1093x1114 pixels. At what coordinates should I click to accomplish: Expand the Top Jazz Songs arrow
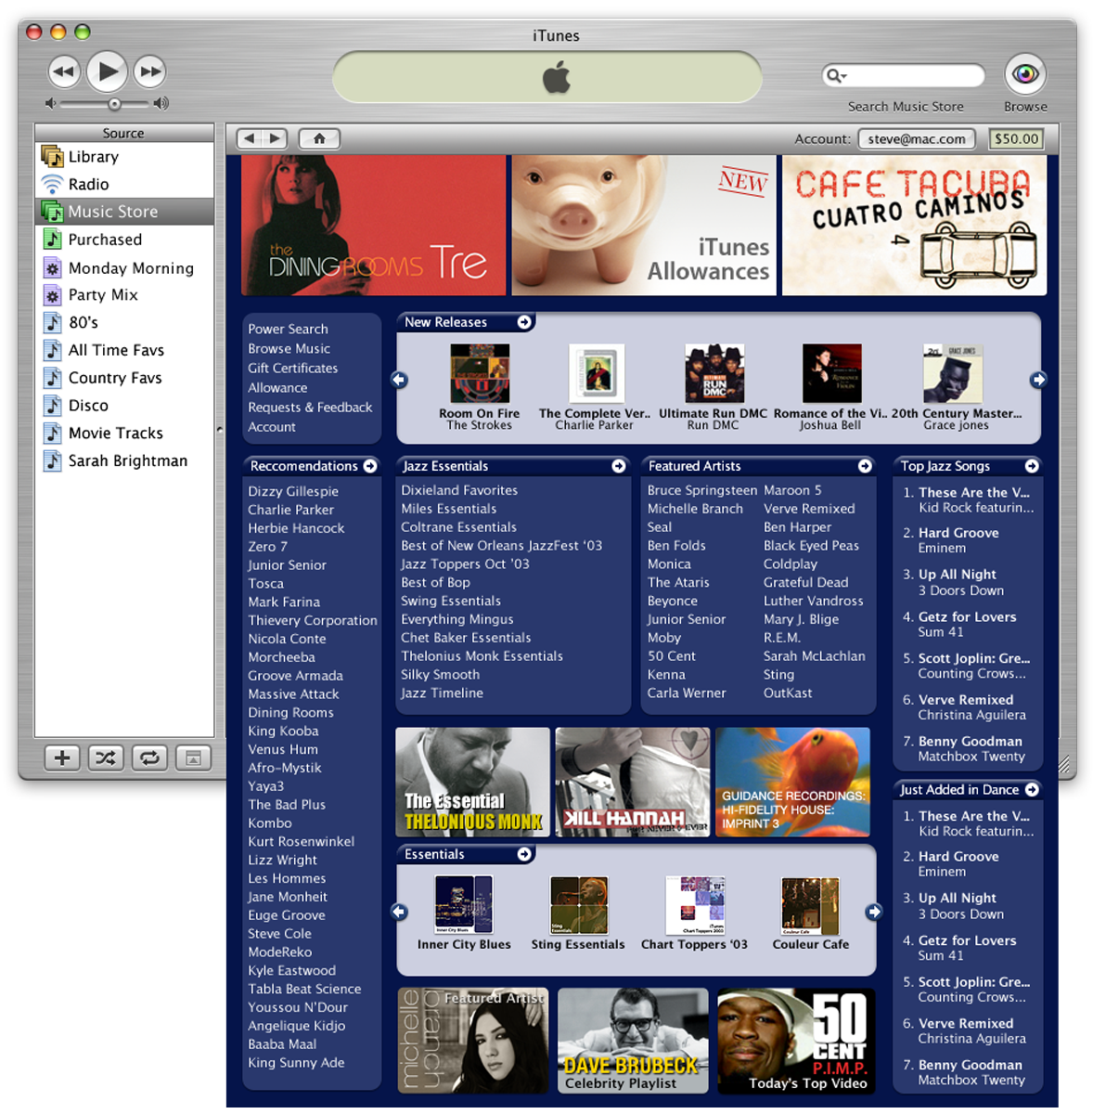1032,466
